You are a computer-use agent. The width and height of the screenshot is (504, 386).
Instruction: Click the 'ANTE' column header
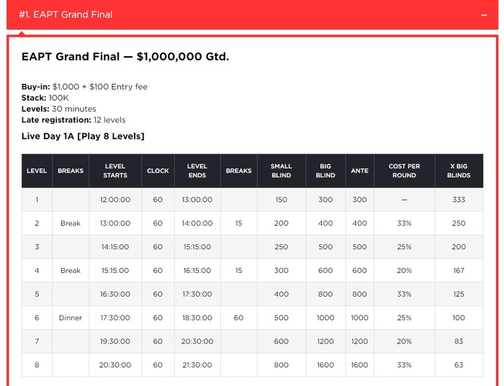[x=359, y=171]
